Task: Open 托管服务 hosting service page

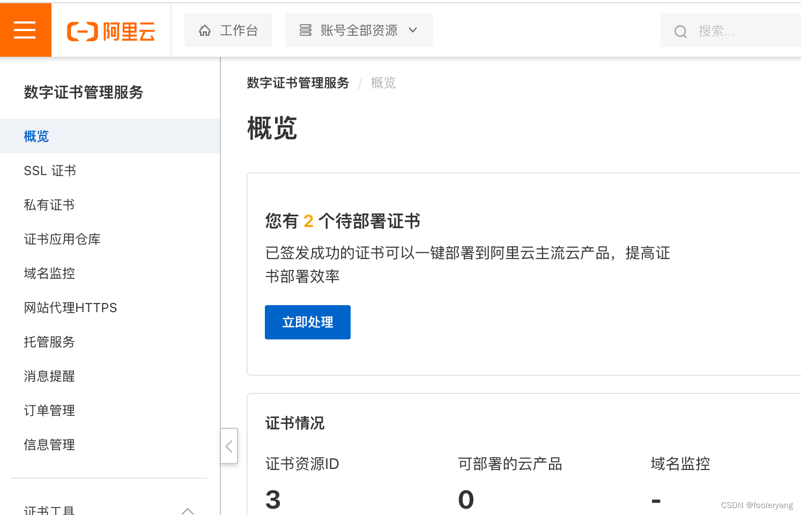Action: (49, 342)
